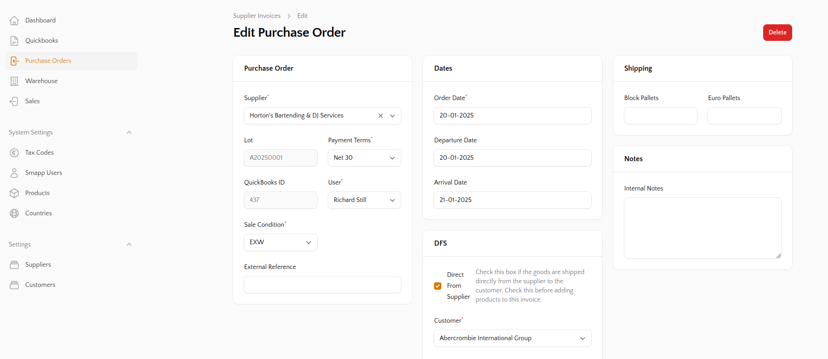The image size is (828, 359).
Task: Click the Internal Notes resize handle
Action: (778, 256)
